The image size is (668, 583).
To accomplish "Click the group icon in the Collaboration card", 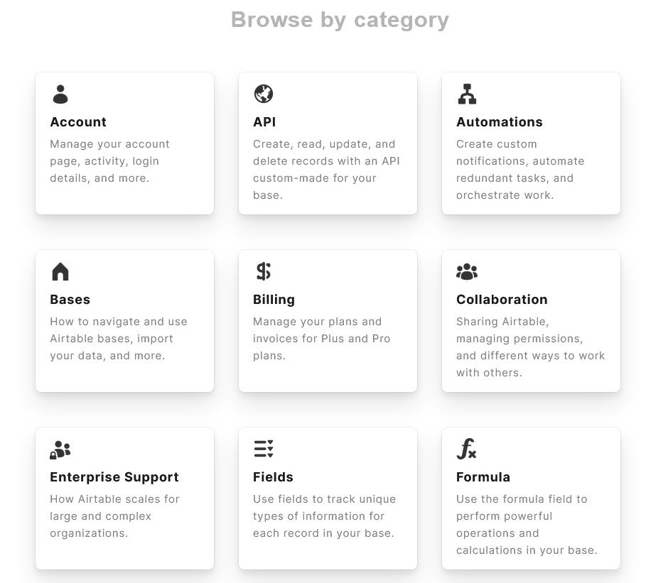I will tap(467, 271).
